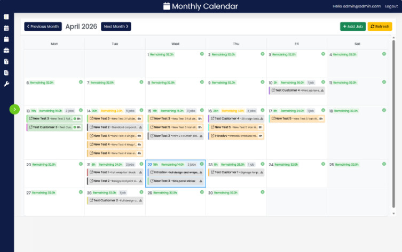Screen dimensions: 402x252
Task: Open external link icon on Test Customer 2 job
Action: tap(91, 200)
